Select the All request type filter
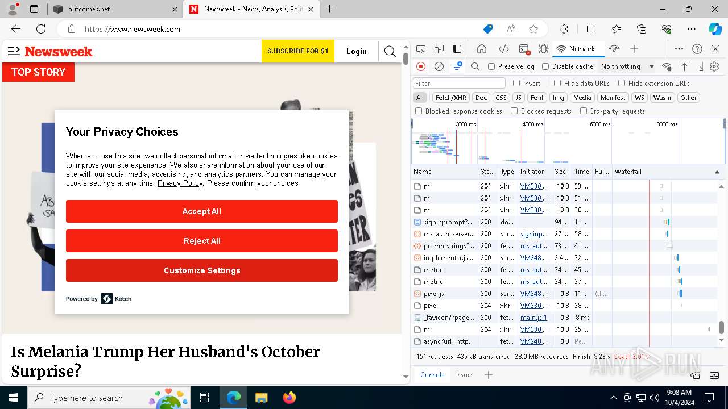 click(420, 98)
